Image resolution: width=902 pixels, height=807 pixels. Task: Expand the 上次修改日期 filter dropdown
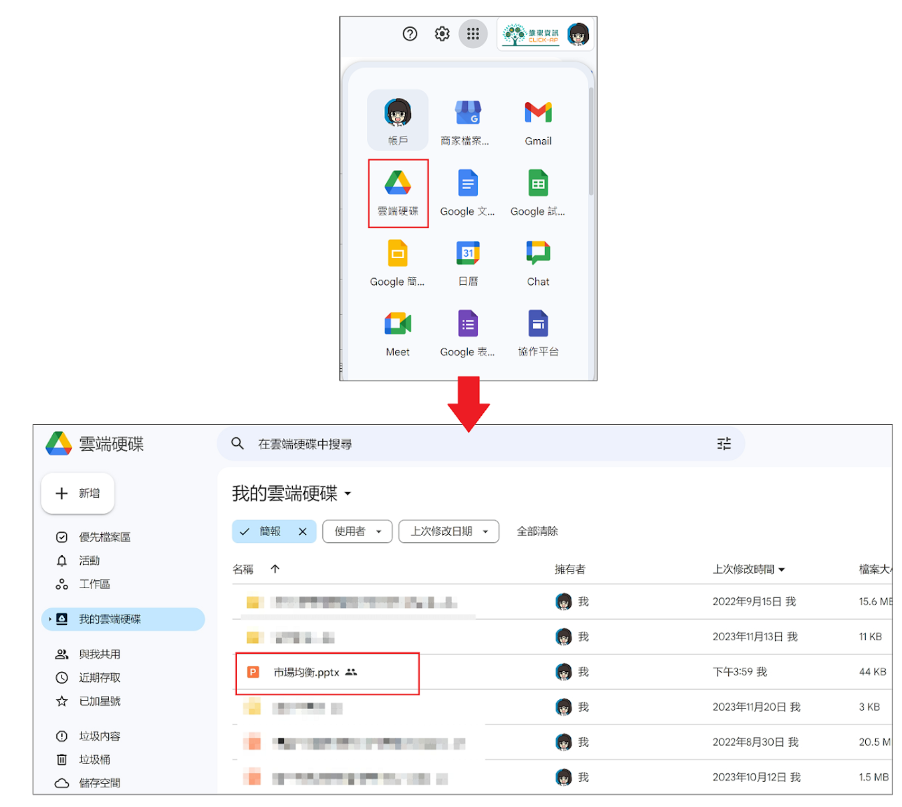448,532
